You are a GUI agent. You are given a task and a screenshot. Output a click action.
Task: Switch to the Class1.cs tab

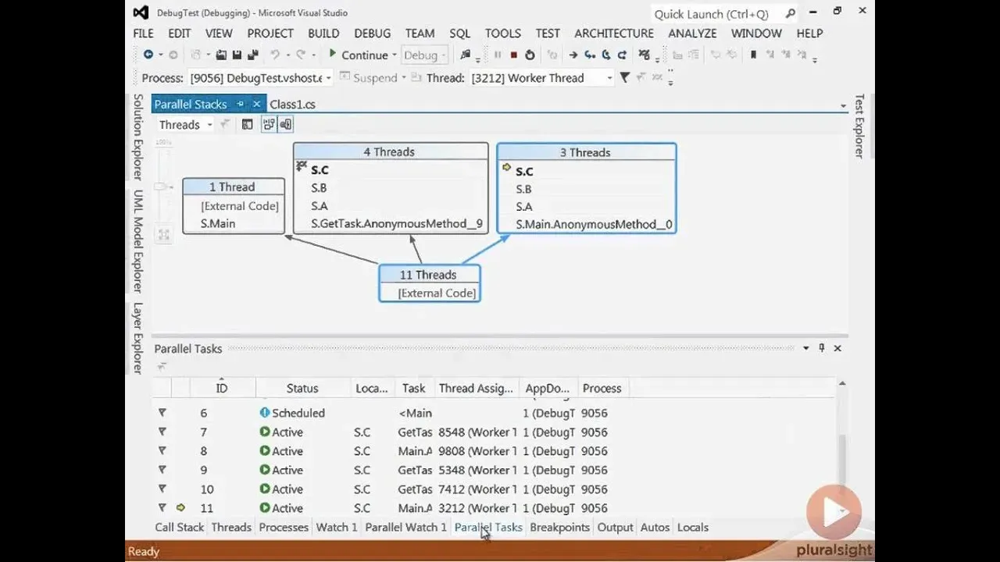293,105
